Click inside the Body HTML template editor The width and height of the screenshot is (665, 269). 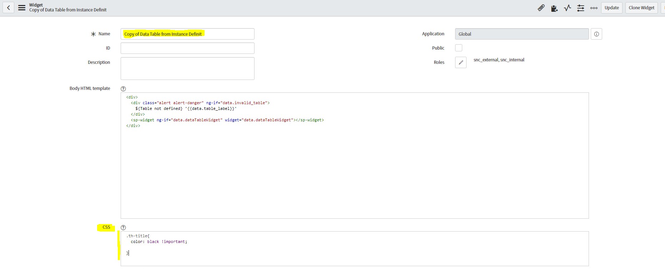pyautogui.click(x=354, y=156)
